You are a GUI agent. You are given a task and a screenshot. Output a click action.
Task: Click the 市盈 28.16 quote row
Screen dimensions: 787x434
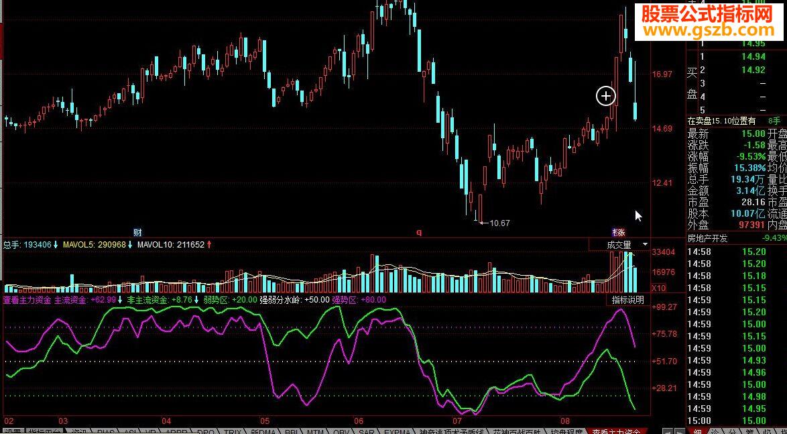click(x=727, y=202)
